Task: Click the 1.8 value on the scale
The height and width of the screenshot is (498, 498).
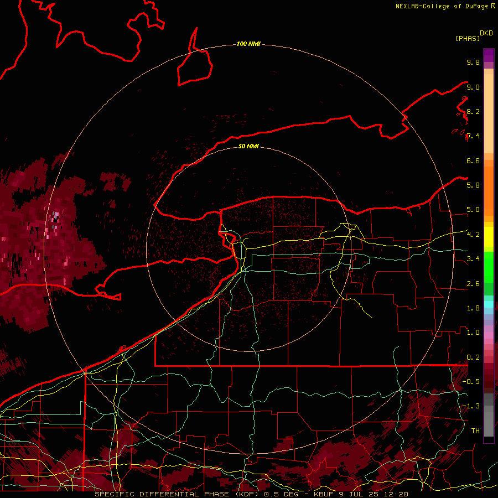Action: [x=473, y=308]
